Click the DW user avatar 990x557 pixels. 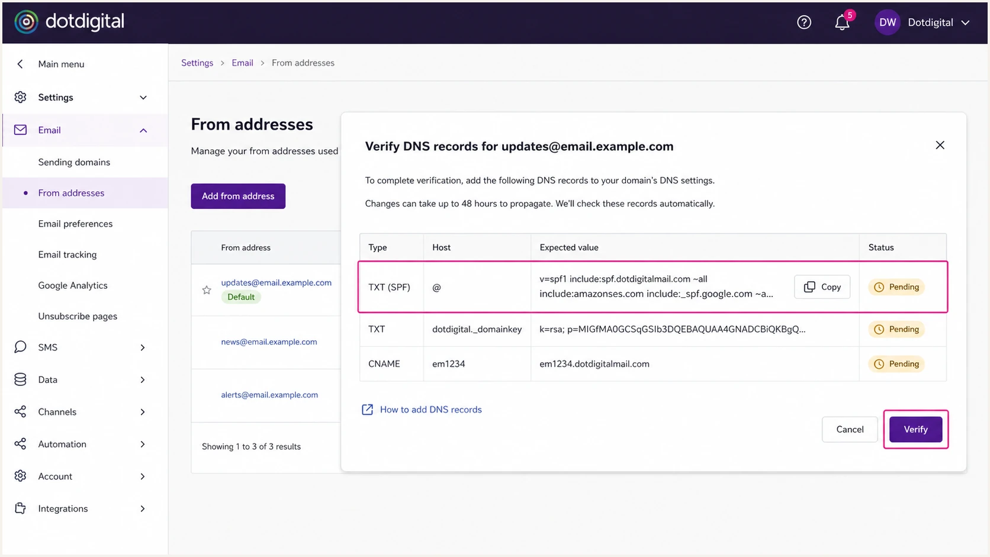point(887,22)
